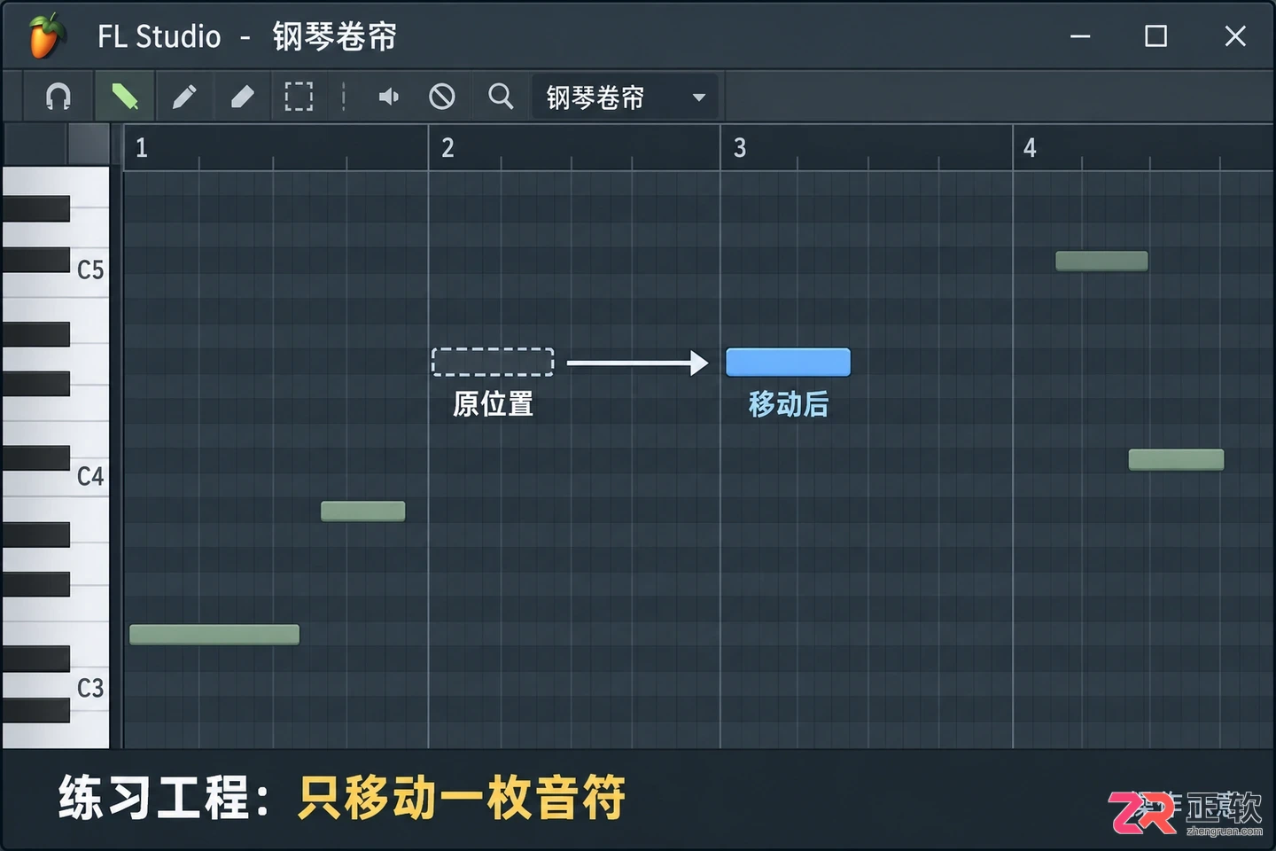Activate the dashed Select marquee tool
Viewport: 1276px width, 851px height.
[x=299, y=96]
